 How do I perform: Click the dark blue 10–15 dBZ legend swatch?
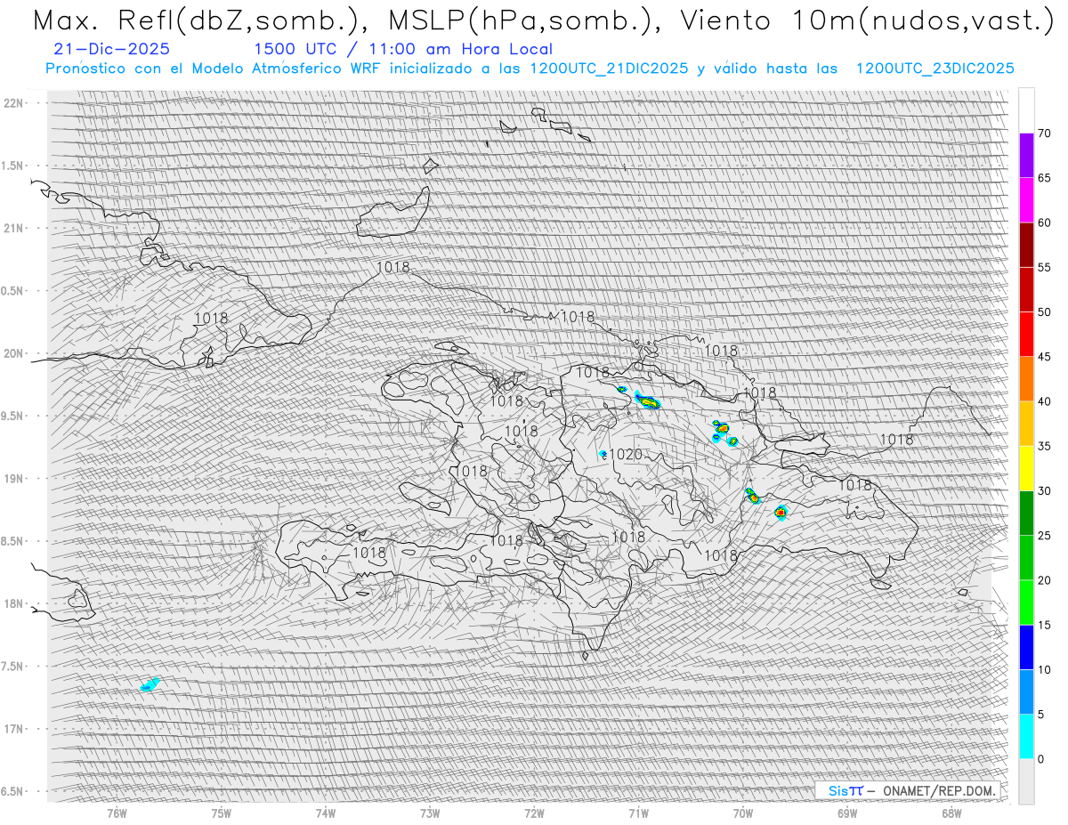[x=1026, y=648]
